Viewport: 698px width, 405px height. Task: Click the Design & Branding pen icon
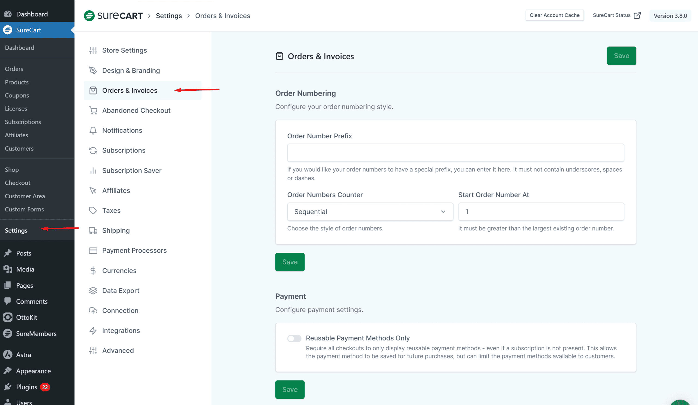(93, 71)
